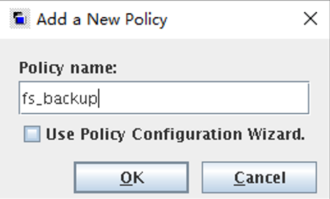Click the 'Policy name:' label

(68, 68)
